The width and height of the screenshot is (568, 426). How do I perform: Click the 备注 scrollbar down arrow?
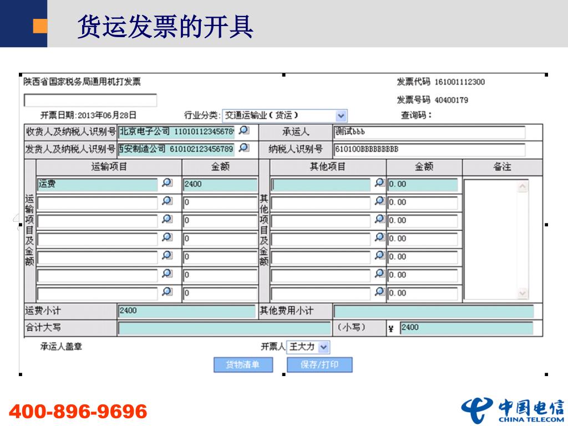coord(523,293)
